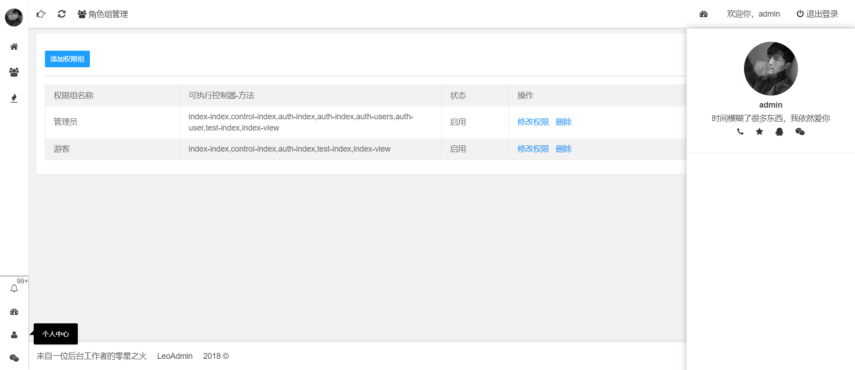Delete the 管理员 permission group
The image size is (855, 370).
point(563,122)
